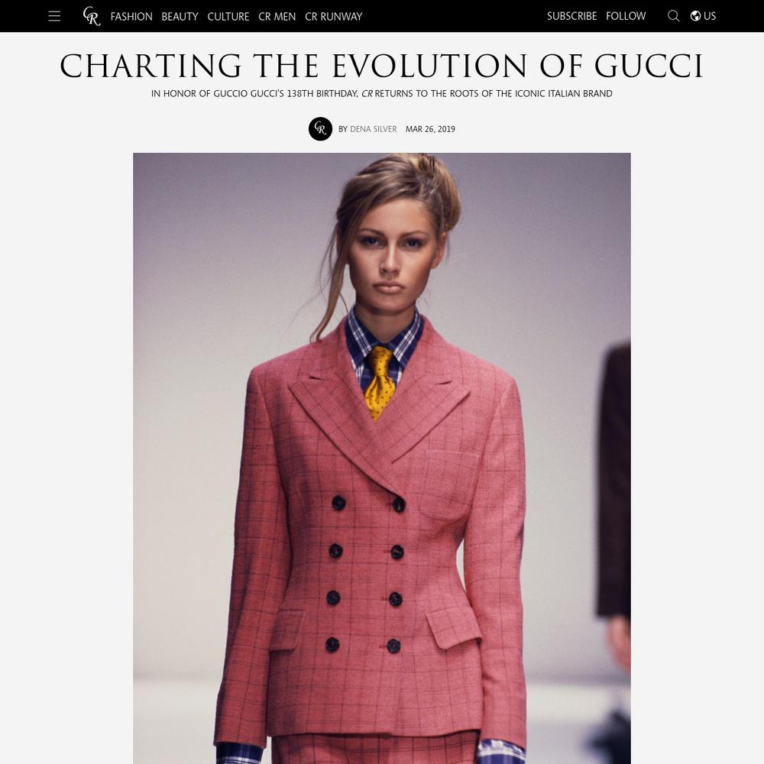Image resolution: width=764 pixels, height=764 pixels.
Task: Click the round CR author avatar
Action: (320, 129)
